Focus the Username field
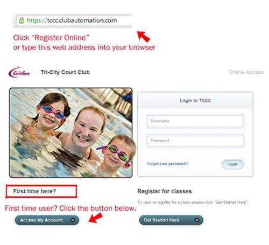Viewport: 269px width, 245px height. coord(195,121)
